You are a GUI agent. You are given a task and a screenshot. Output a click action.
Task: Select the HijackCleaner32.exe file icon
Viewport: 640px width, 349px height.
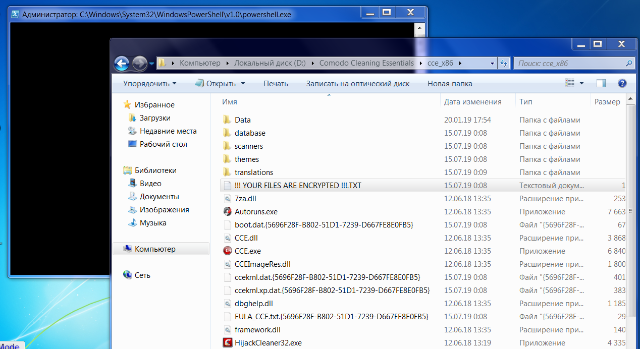[x=227, y=343]
